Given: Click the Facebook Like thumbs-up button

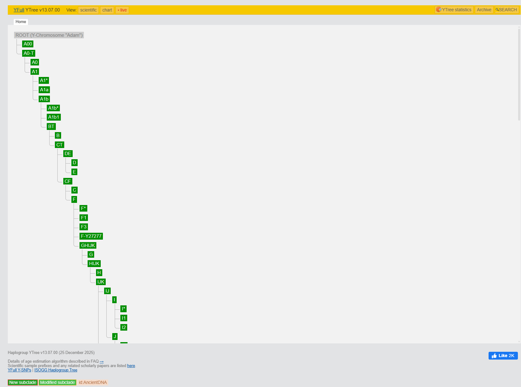Looking at the screenshot, I should [x=503, y=356].
